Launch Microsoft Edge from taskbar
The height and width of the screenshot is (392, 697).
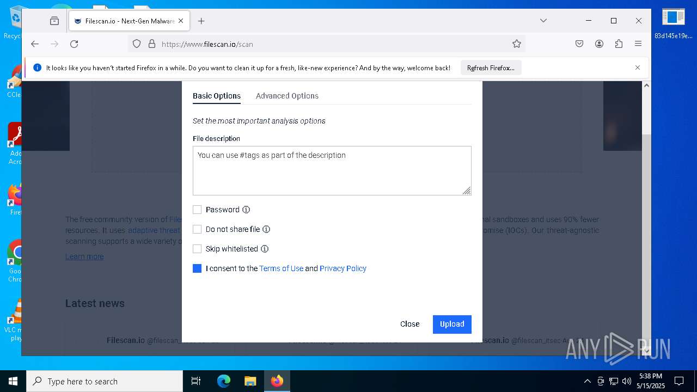tap(224, 381)
